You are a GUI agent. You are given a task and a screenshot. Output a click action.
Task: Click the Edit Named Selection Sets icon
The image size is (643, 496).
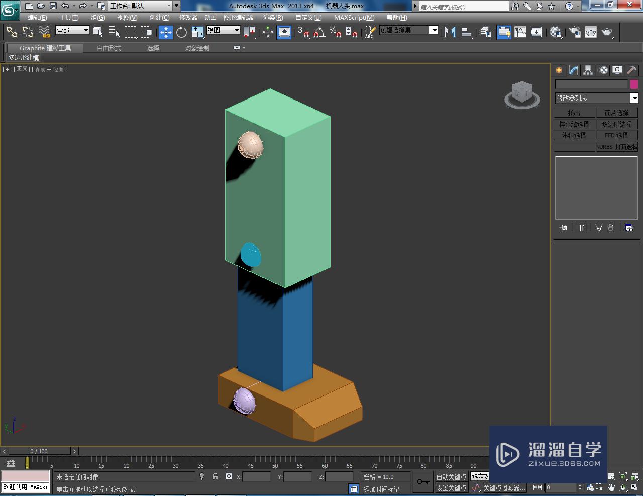point(369,32)
